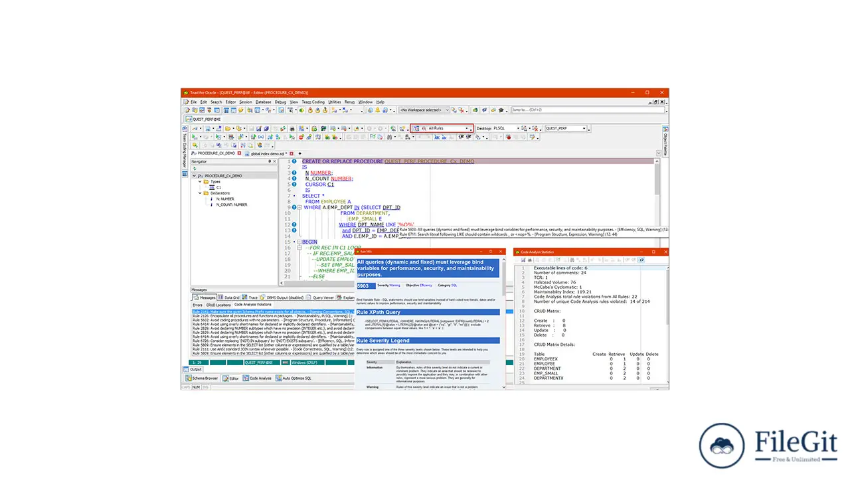Image resolution: width=850 pixels, height=478 pixels.
Task: Click the C1 cursor type icon in Navigator
Action: pyautogui.click(x=211, y=187)
